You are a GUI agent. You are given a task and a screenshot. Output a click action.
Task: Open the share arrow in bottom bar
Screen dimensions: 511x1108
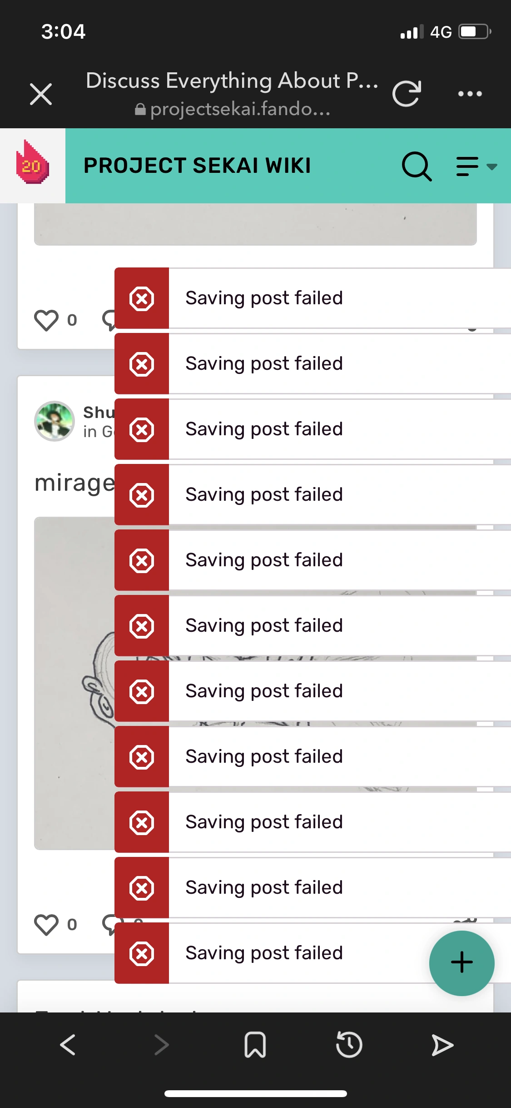(442, 1044)
